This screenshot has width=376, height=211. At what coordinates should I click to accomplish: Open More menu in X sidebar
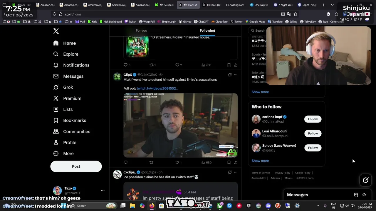(63, 154)
